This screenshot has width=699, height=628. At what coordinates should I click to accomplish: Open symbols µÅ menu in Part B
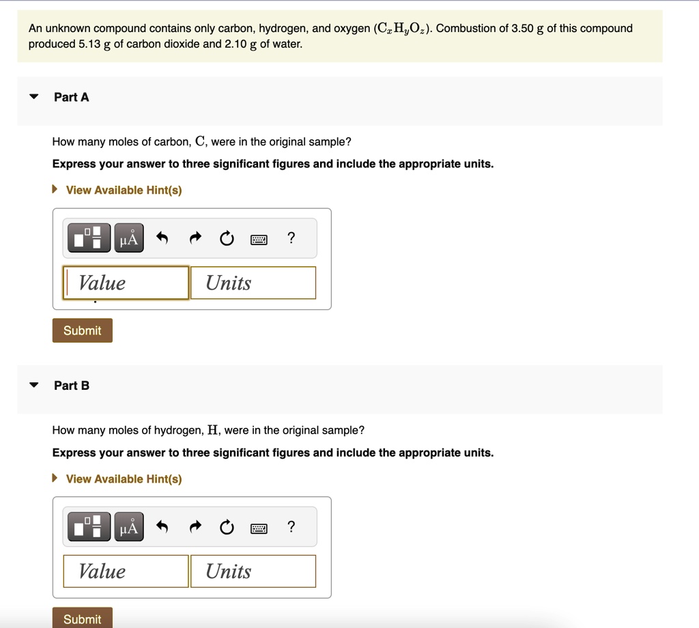click(x=129, y=527)
